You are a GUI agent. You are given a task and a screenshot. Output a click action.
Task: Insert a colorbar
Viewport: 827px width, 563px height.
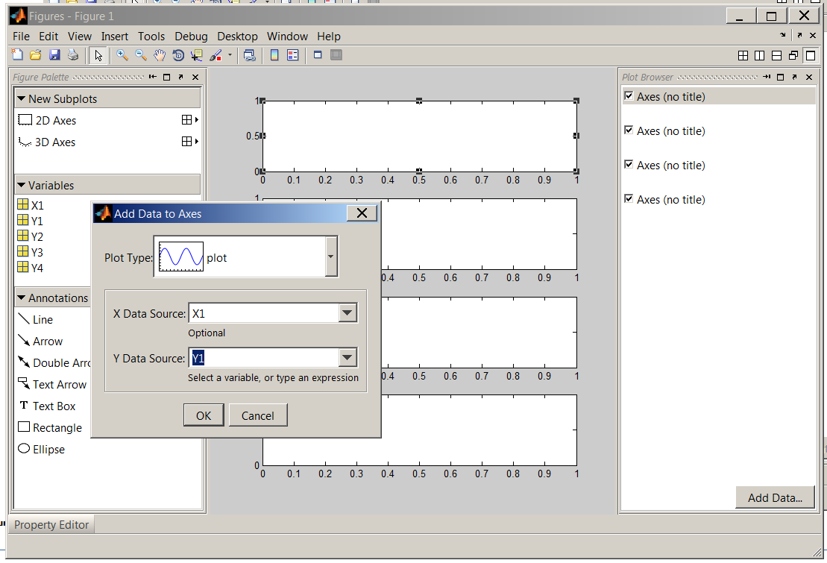point(274,54)
